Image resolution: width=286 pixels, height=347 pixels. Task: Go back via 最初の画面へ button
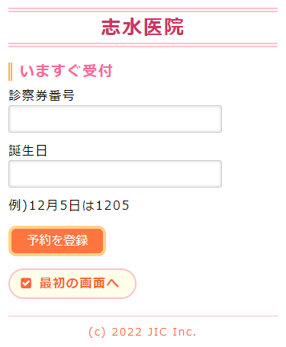point(72,284)
